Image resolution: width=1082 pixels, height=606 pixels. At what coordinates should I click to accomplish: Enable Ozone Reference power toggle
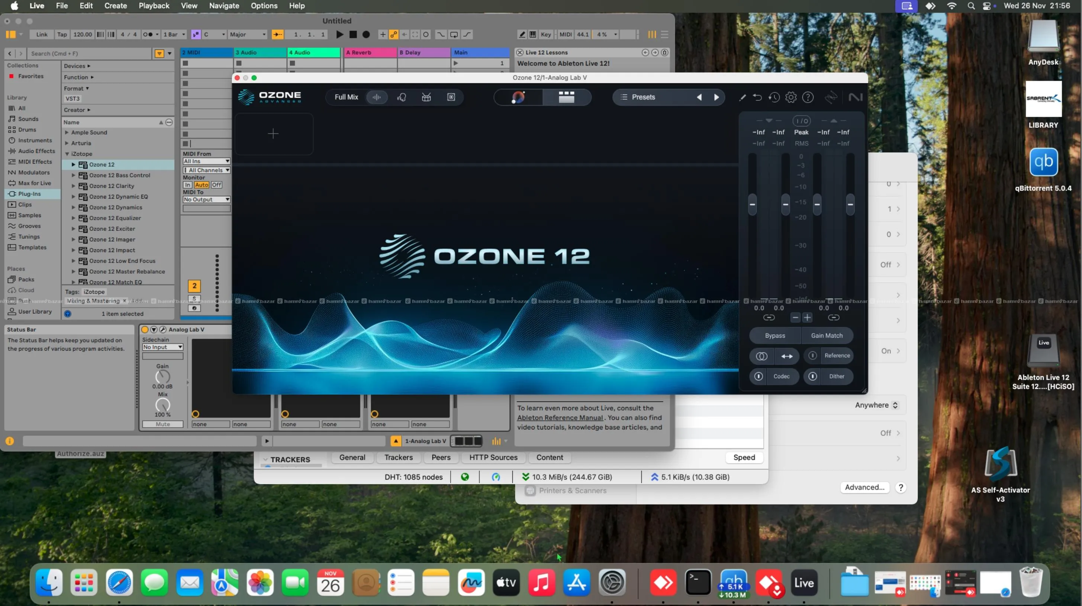(x=812, y=356)
